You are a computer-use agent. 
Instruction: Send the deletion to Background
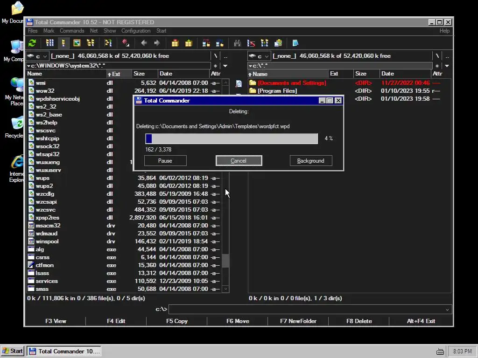pyautogui.click(x=311, y=161)
